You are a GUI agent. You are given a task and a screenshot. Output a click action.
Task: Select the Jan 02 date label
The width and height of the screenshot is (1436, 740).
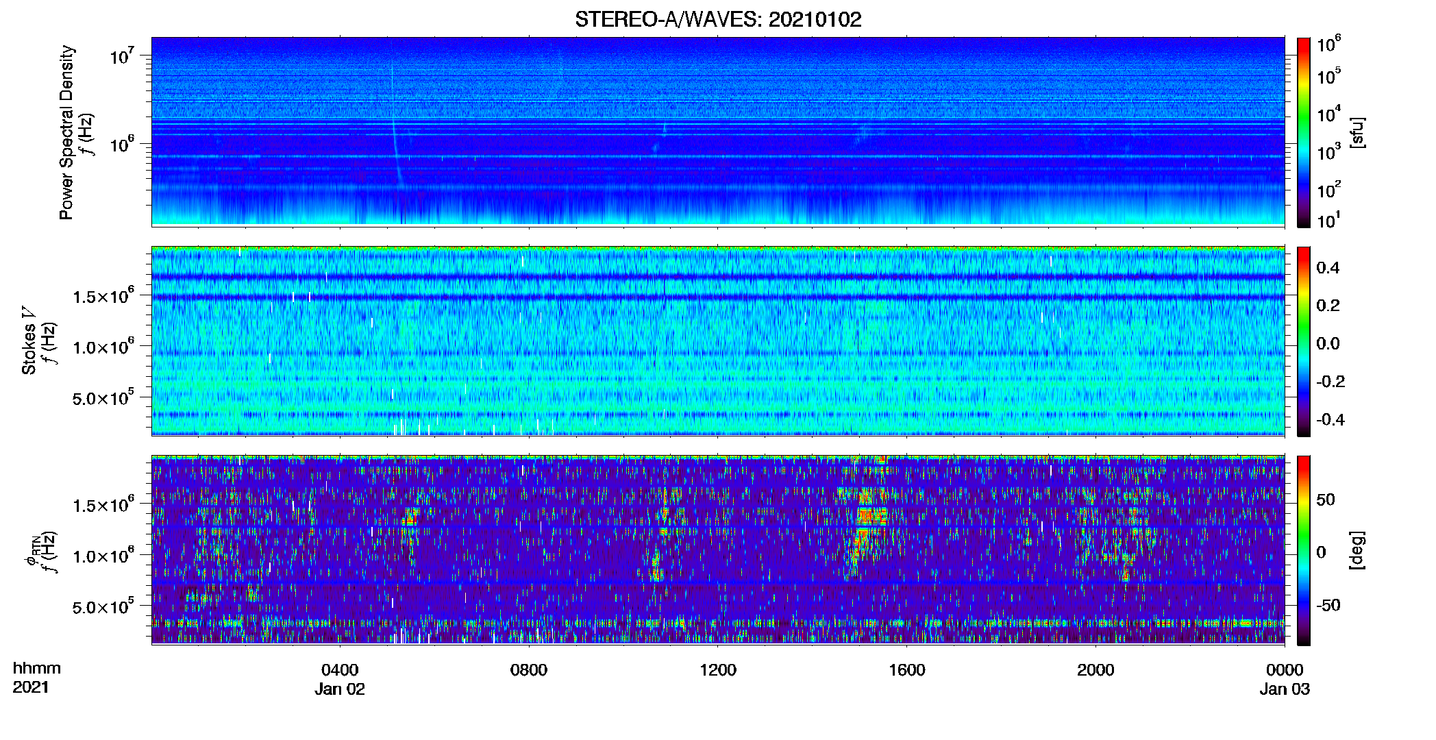tap(340, 689)
